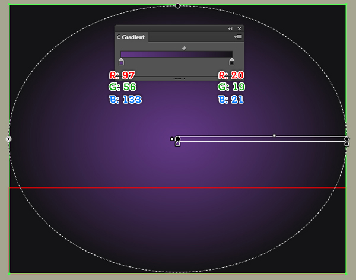This screenshot has width=356, height=280.
Task: Click the gradient slider bar in panel
Action: [x=176, y=54]
